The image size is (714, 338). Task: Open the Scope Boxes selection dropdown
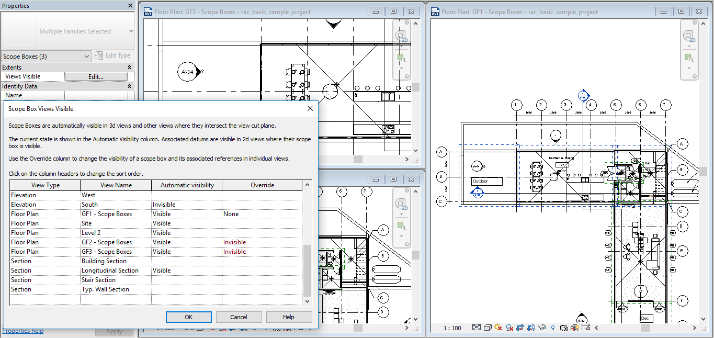coord(86,56)
